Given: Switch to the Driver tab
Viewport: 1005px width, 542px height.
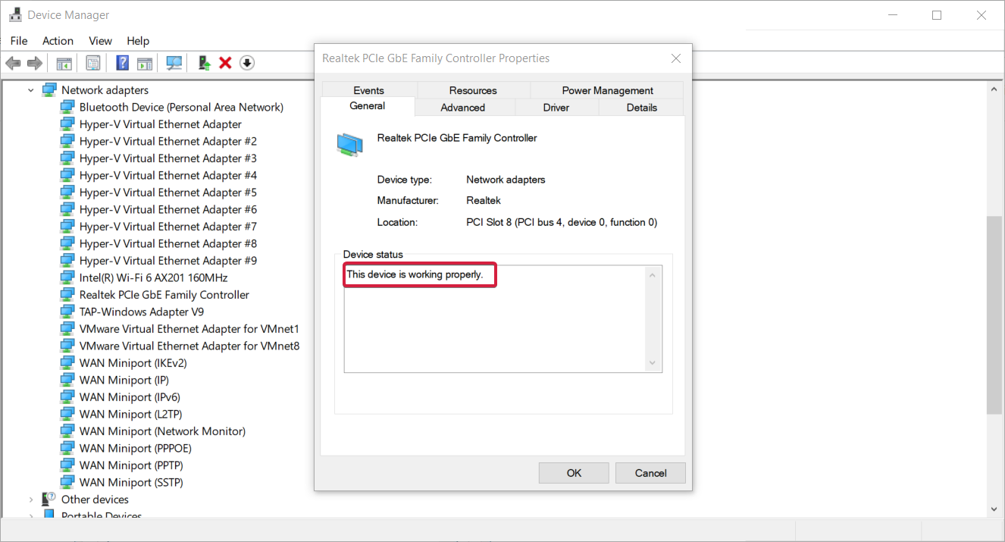Looking at the screenshot, I should tap(556, 108).
